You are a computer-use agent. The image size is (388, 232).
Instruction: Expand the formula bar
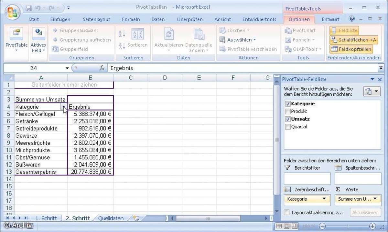click(x=381, y=68)
